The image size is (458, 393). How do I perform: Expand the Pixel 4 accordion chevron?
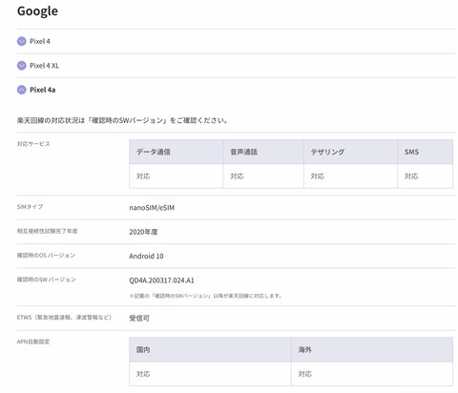(22, 41)
